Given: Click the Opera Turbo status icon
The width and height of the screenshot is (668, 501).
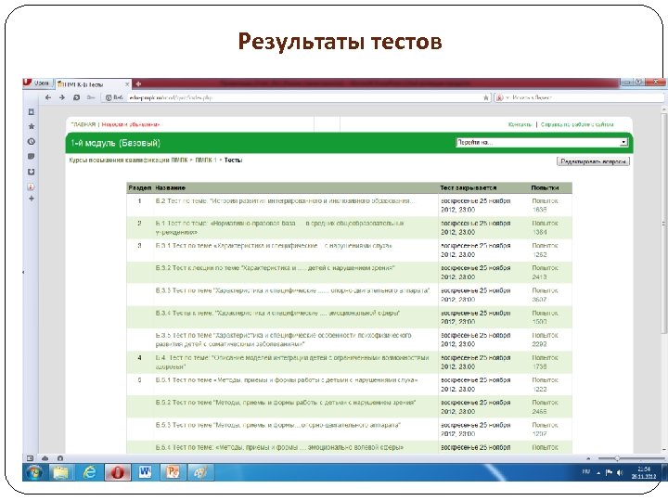Looking at the screenshot, I should 60,458.
